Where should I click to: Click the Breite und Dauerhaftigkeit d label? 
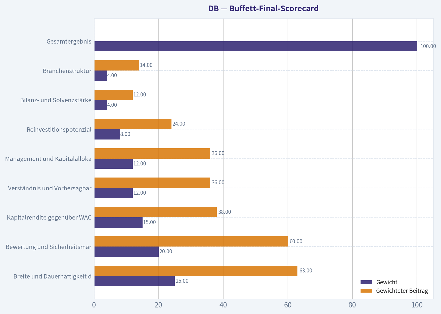click(x=52, y=276)
